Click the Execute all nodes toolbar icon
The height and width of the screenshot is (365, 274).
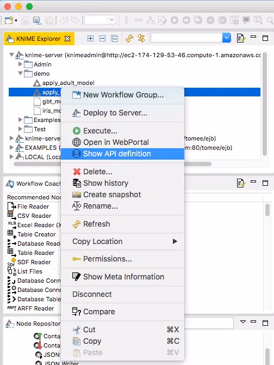[x=186, y=21]
